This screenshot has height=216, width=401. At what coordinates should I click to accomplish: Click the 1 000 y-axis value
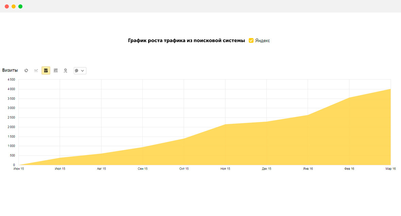pyautogui.click(x=11, y=146)
